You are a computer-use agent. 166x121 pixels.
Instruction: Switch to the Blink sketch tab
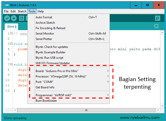11,27
